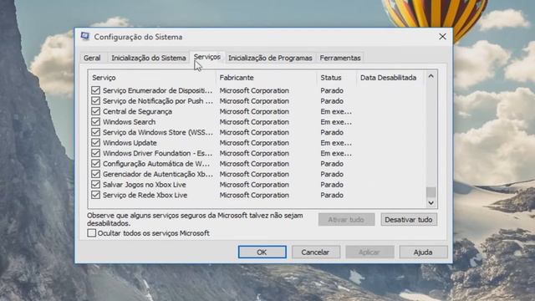Uncheck Serviço Enumerador de Dispositi... checkbox

[95, 90]
